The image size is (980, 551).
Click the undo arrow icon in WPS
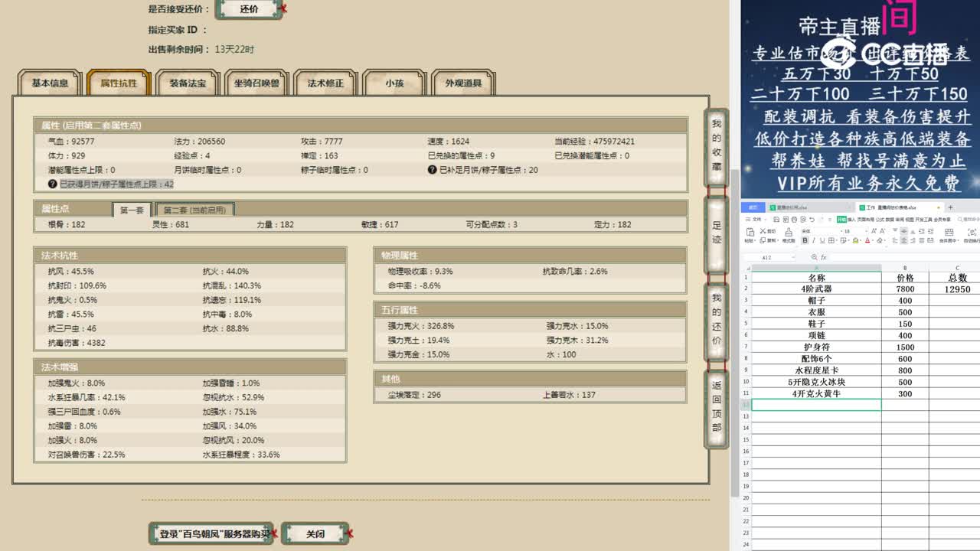[811, 220]
